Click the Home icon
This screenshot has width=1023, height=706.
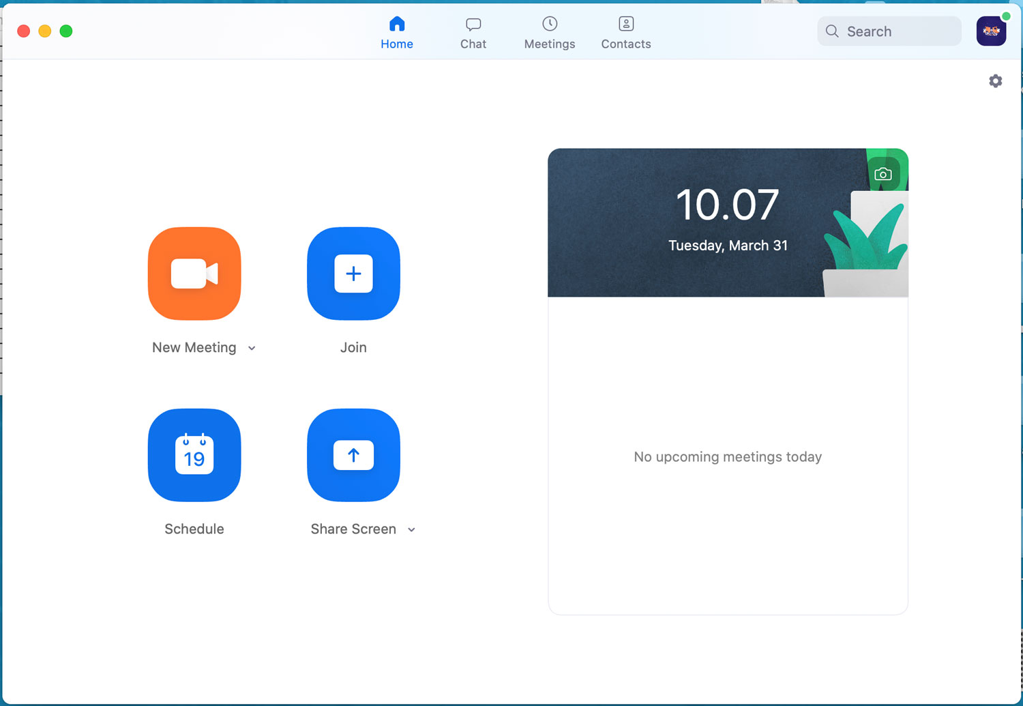(397, 23)
